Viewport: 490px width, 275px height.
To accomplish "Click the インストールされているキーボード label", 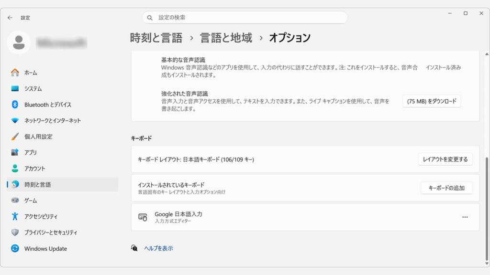I will [x=171, y=185].
